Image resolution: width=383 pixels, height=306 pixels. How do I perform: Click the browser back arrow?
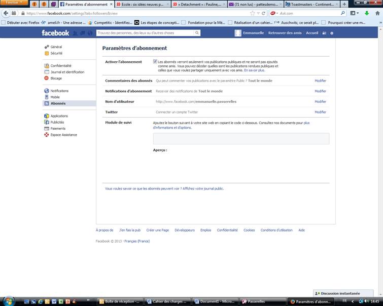(6, 13)
